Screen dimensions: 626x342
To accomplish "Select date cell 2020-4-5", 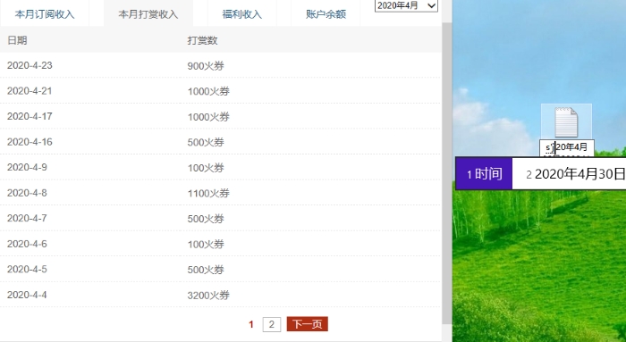I will click(27, 270).
